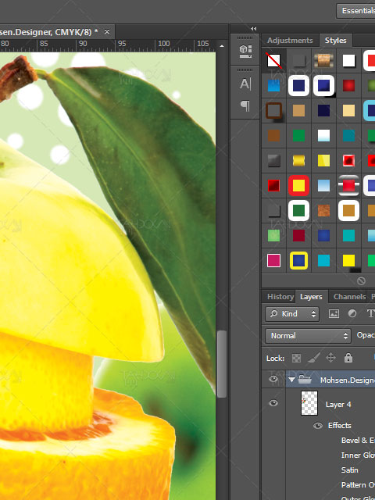375x500 pixels.
Task: Select the Styles tab
Action: (x=335, y=41)
